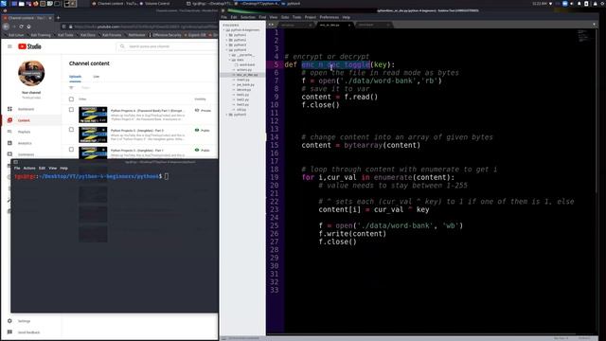Open the Sublime Text File menu

pos(224,17)
